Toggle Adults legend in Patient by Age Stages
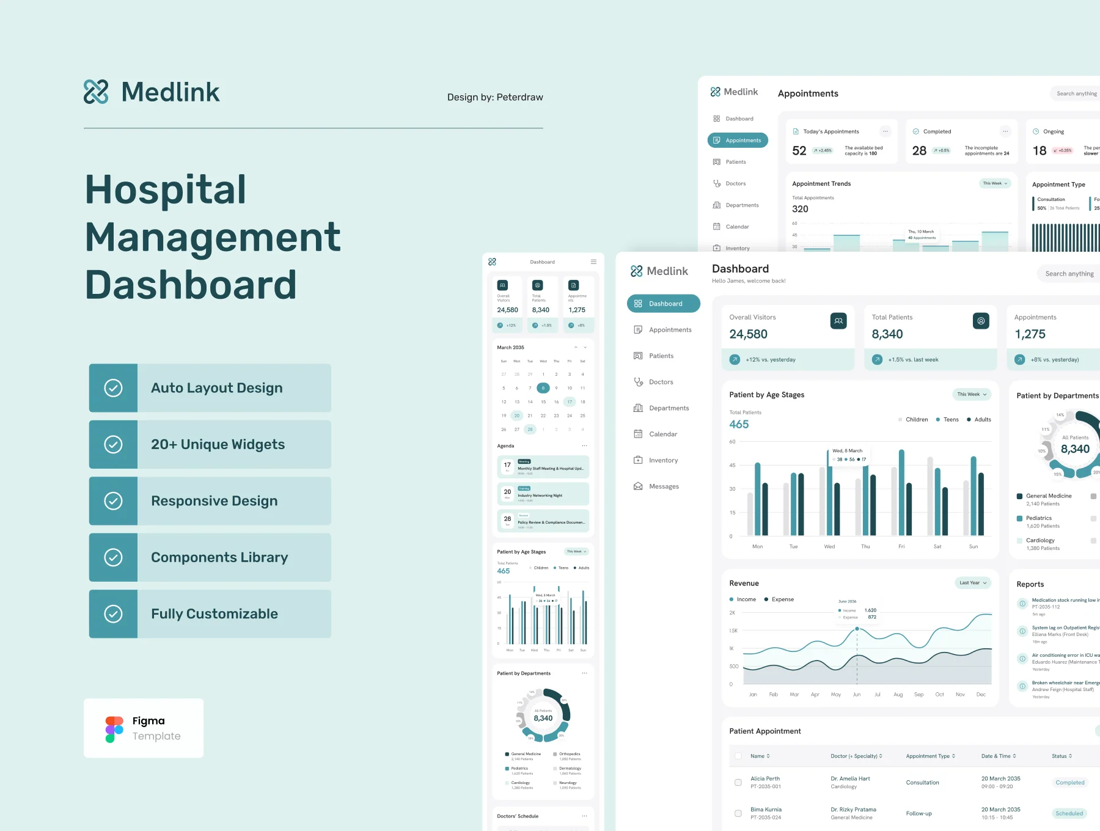Image resolution: width=1100 pixels, height=831 pixels. (x=979, y=420)
